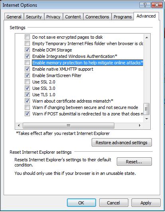Click the settings list scroll down arrow

147,119
